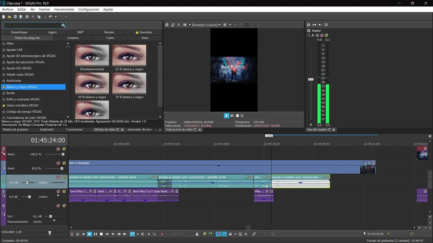The image size is (433, 243).
Task: Filter plug-ins by Color category
Action: tap(110, 38)
